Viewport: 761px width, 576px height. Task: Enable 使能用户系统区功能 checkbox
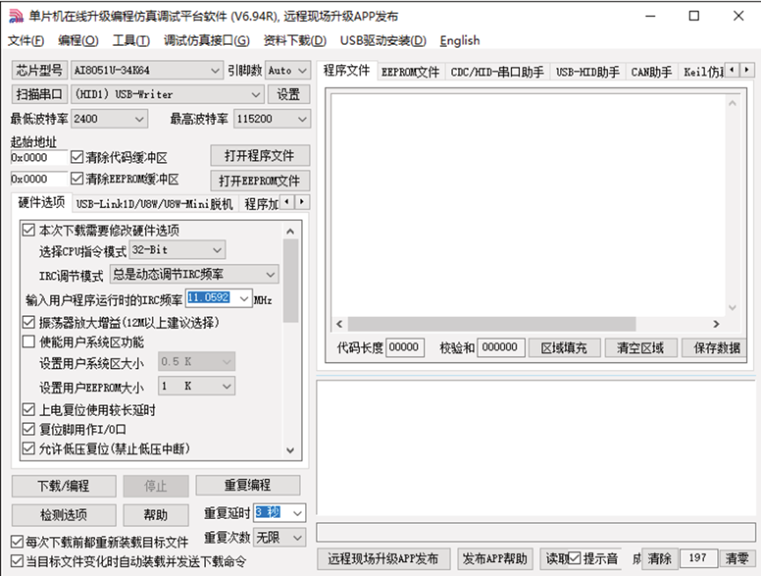coord(29,342)
